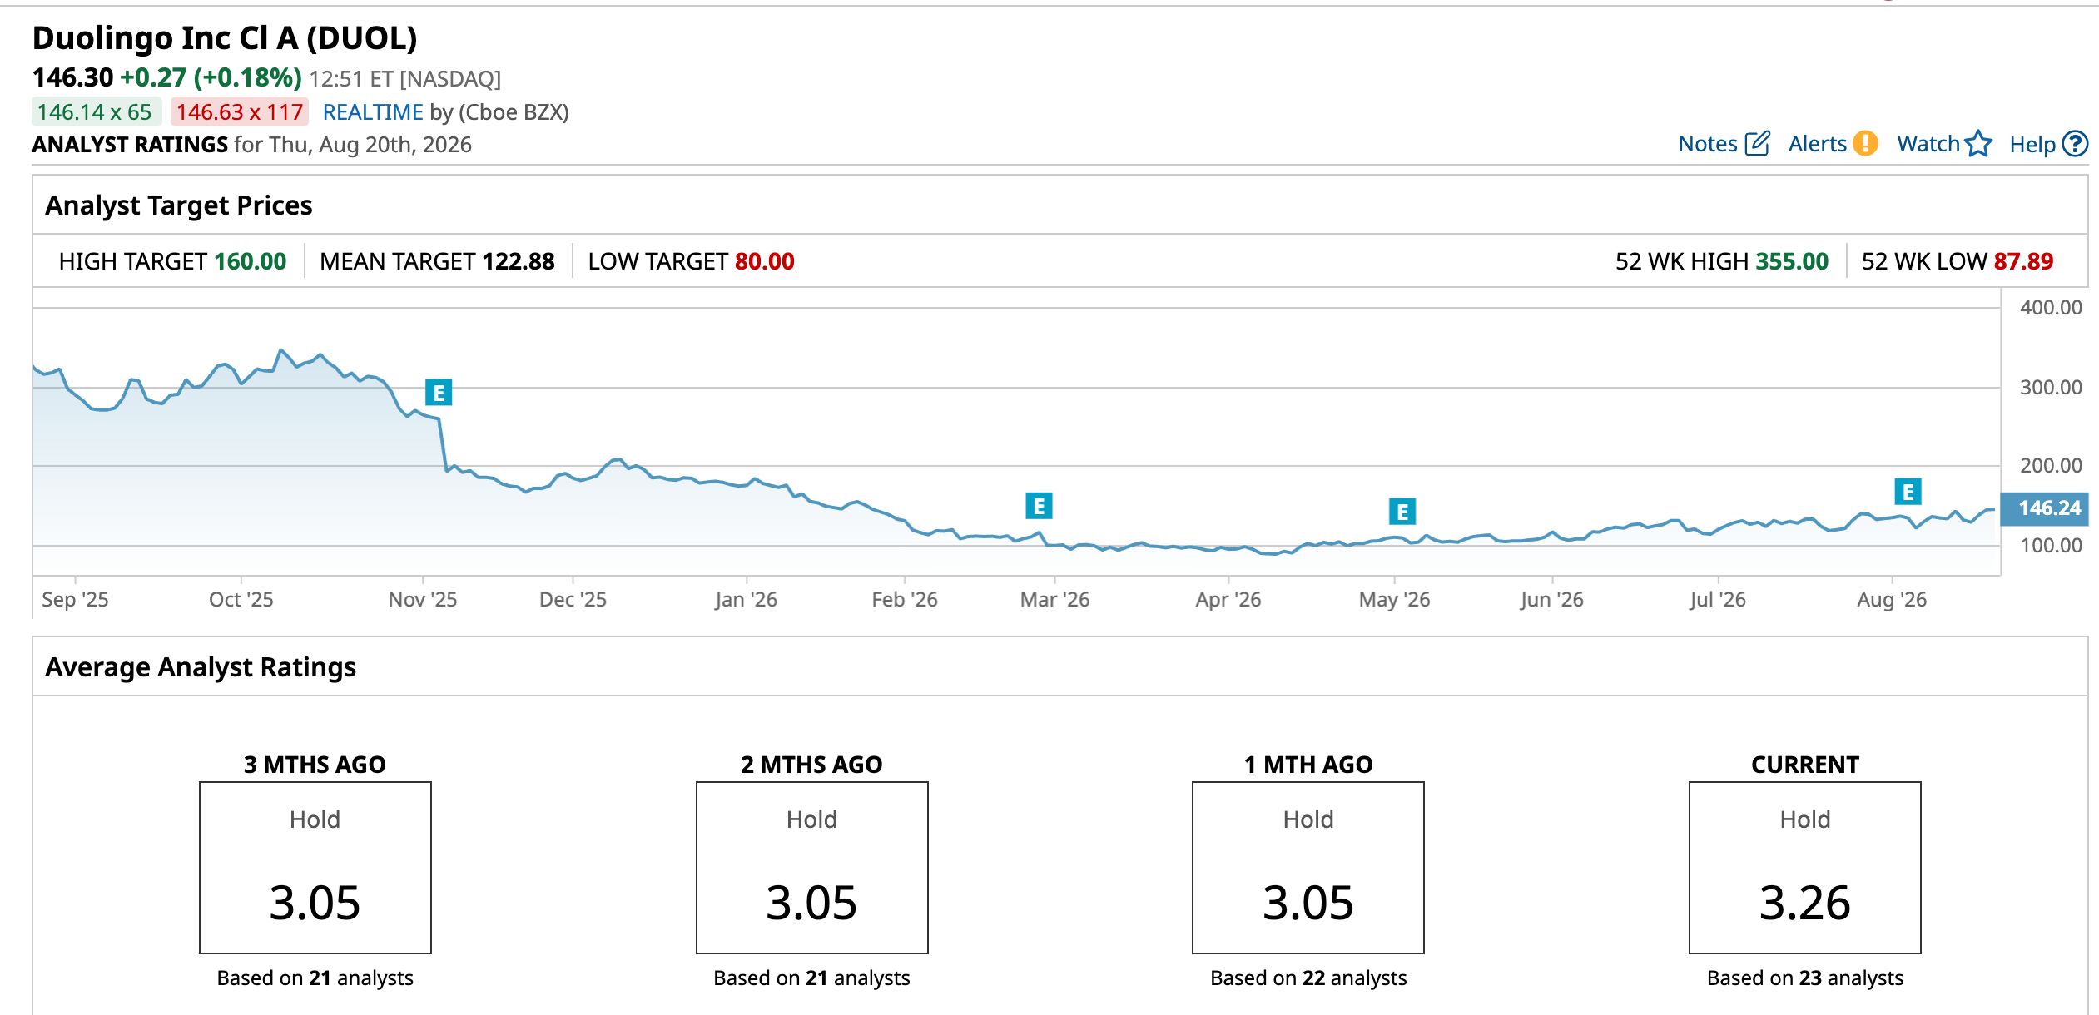Click the Duolingo Inc Cl A (DUOL) title

click(x=225, y=38)
